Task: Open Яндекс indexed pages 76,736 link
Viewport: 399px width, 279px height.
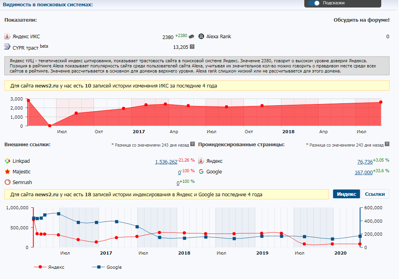Action: click(x=365, y=162)
